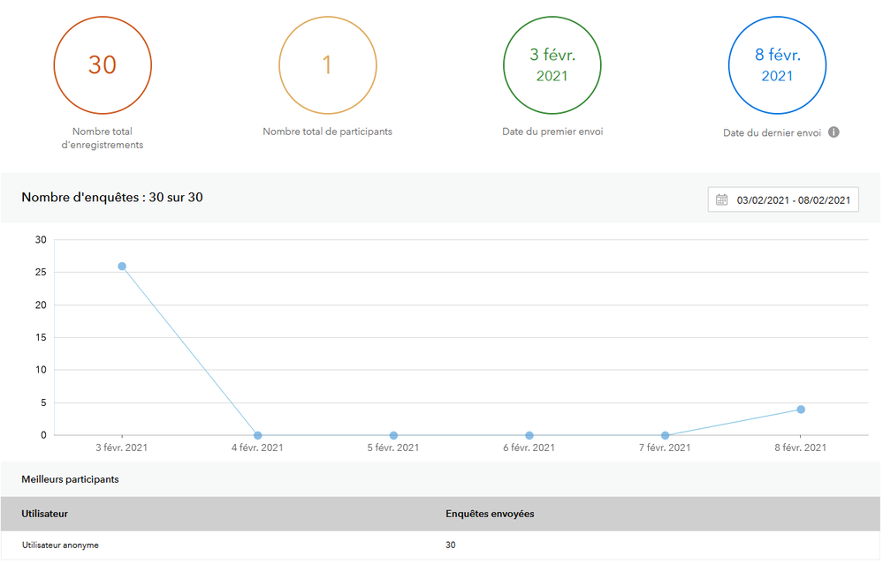Click the Meilleurs participants section title
Viewport: 883px width, 564px height.
coord(70,479)
